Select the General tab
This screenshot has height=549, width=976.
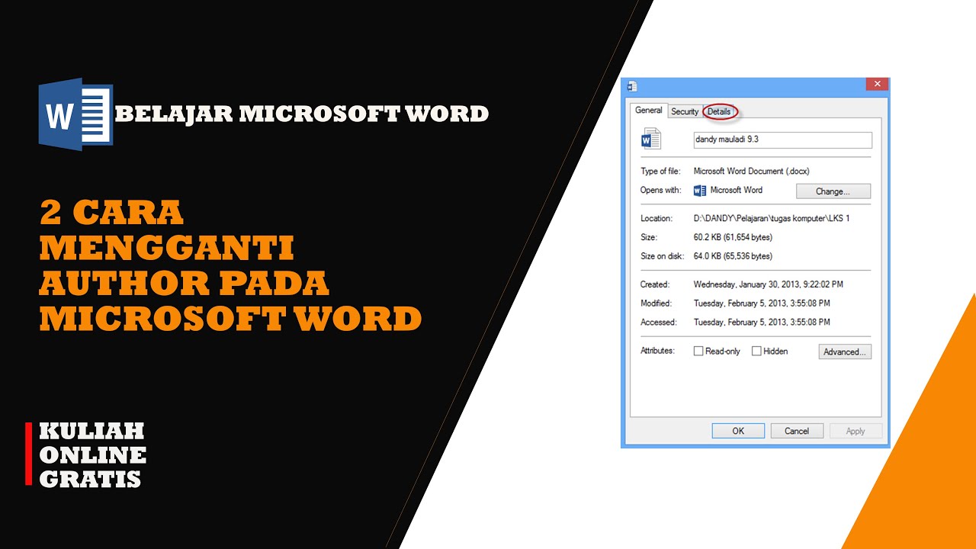click(x=649, y=110)
